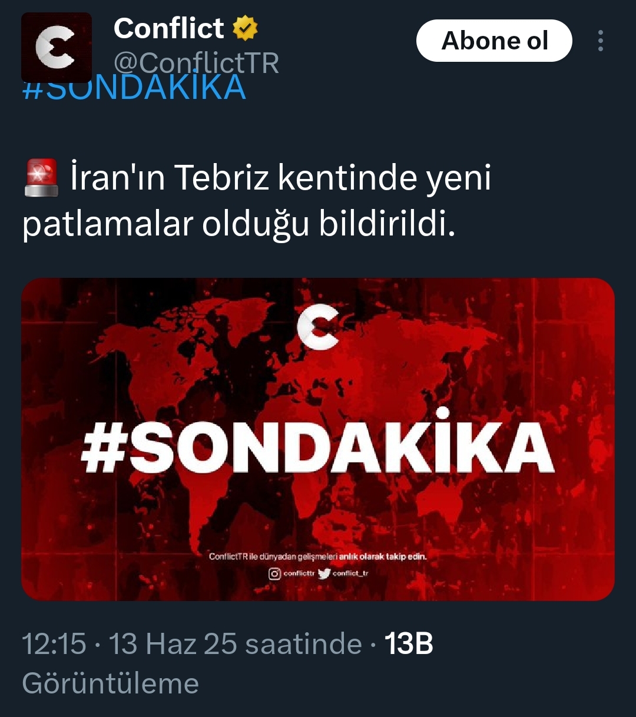636x717 pixels.
Task: Open the 13B Görüntüleme view count
Action: pyautogui.click(x=228, y=663)
